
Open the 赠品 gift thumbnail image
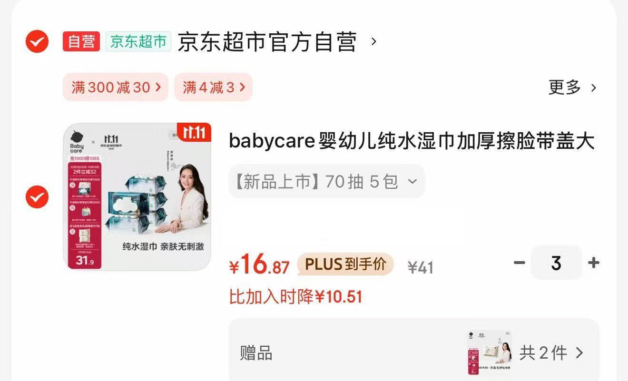(x=490, y=352)
